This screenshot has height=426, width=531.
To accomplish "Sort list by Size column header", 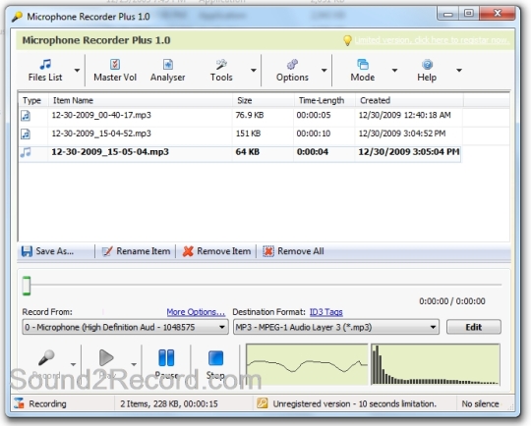I will 264,100.
